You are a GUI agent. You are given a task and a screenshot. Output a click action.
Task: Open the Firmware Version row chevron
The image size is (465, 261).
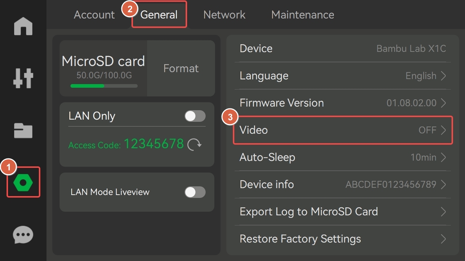pos(443,103)
